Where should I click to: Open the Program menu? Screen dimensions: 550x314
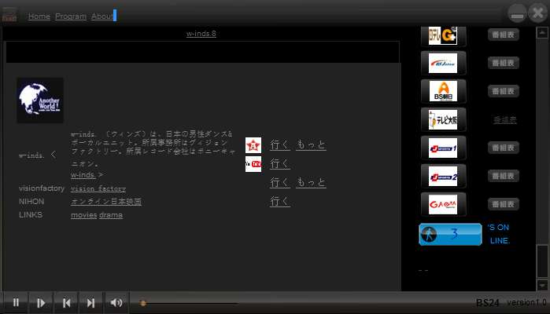[x=71, y=16]
